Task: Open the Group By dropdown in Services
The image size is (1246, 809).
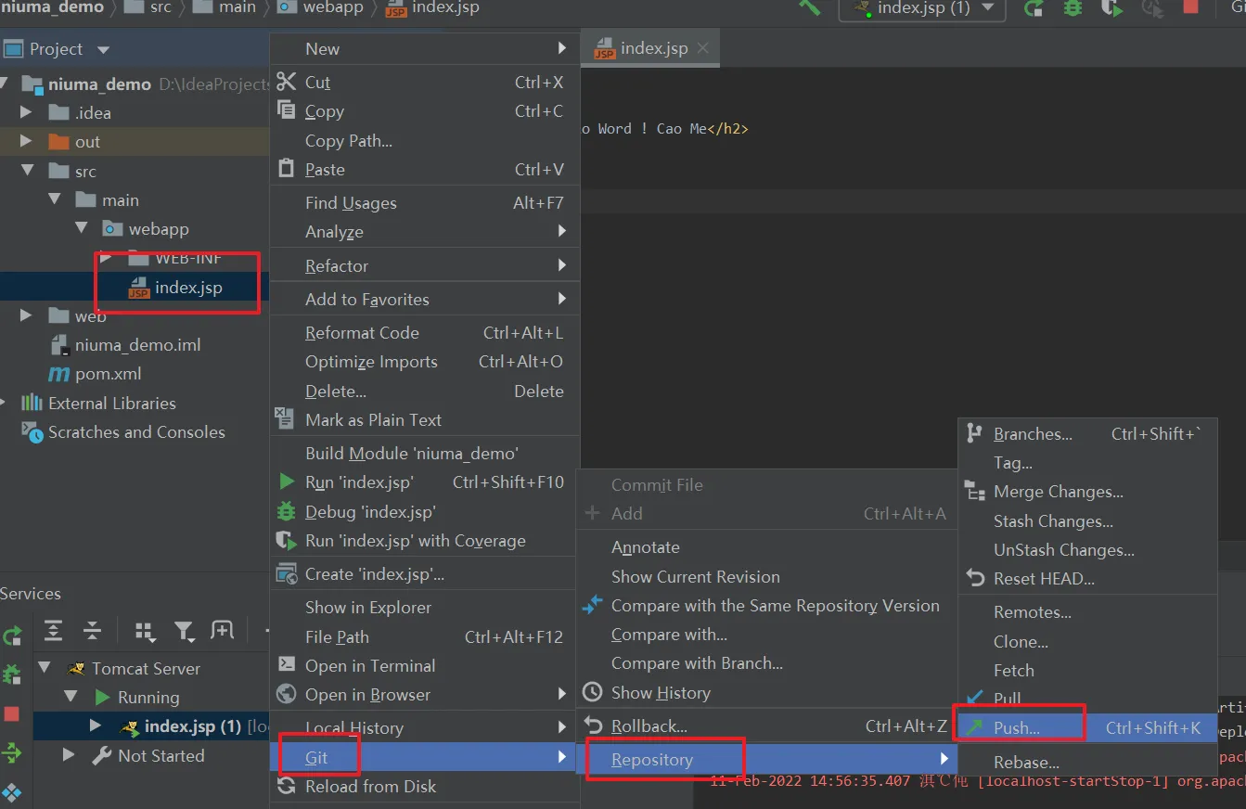Action: 146,632
